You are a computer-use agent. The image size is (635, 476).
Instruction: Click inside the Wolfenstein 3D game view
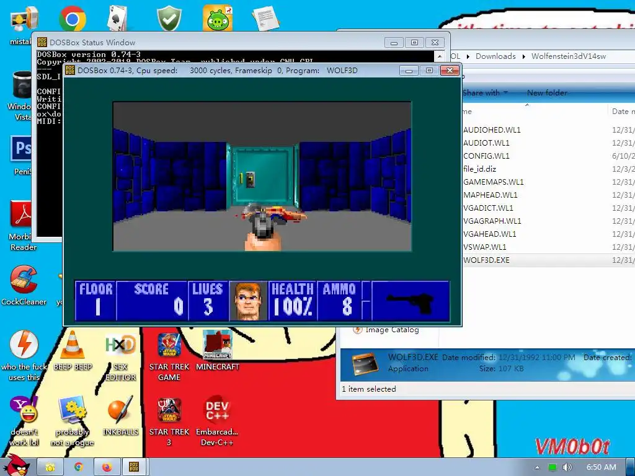(x=262, y=177)
